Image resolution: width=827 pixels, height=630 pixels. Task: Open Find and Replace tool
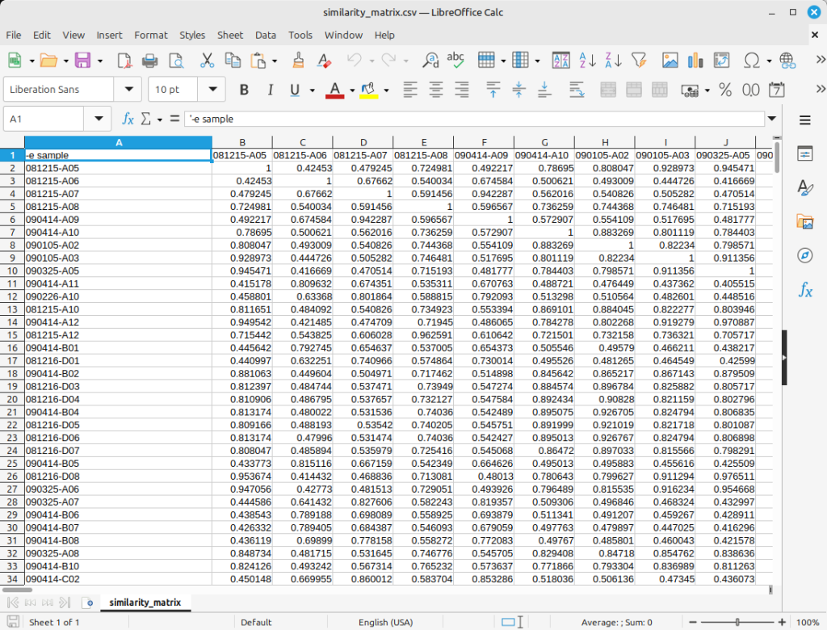[x=431, y=61]
